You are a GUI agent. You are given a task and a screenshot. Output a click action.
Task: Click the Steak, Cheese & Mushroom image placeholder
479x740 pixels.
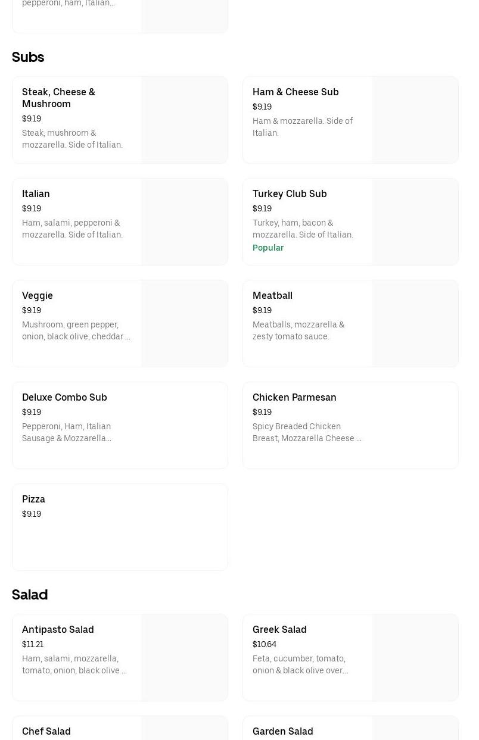click(x=184, y=120)
